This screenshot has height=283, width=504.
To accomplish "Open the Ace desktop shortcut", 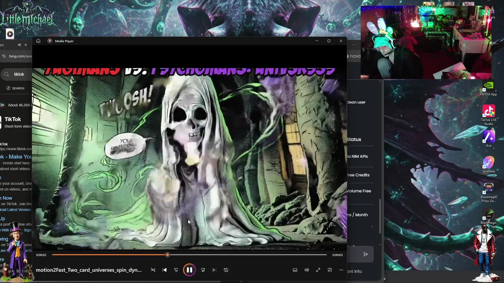I will 489,139.
